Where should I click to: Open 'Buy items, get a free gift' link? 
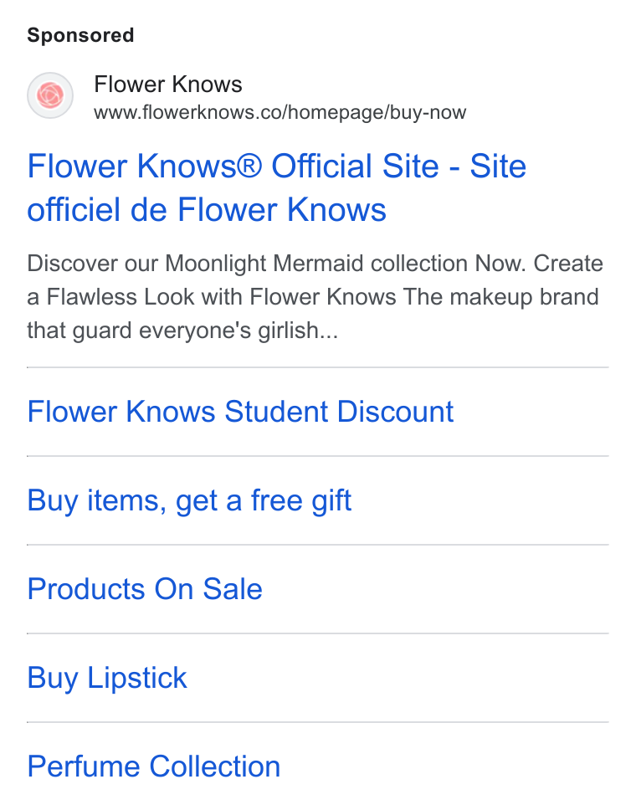189,500
